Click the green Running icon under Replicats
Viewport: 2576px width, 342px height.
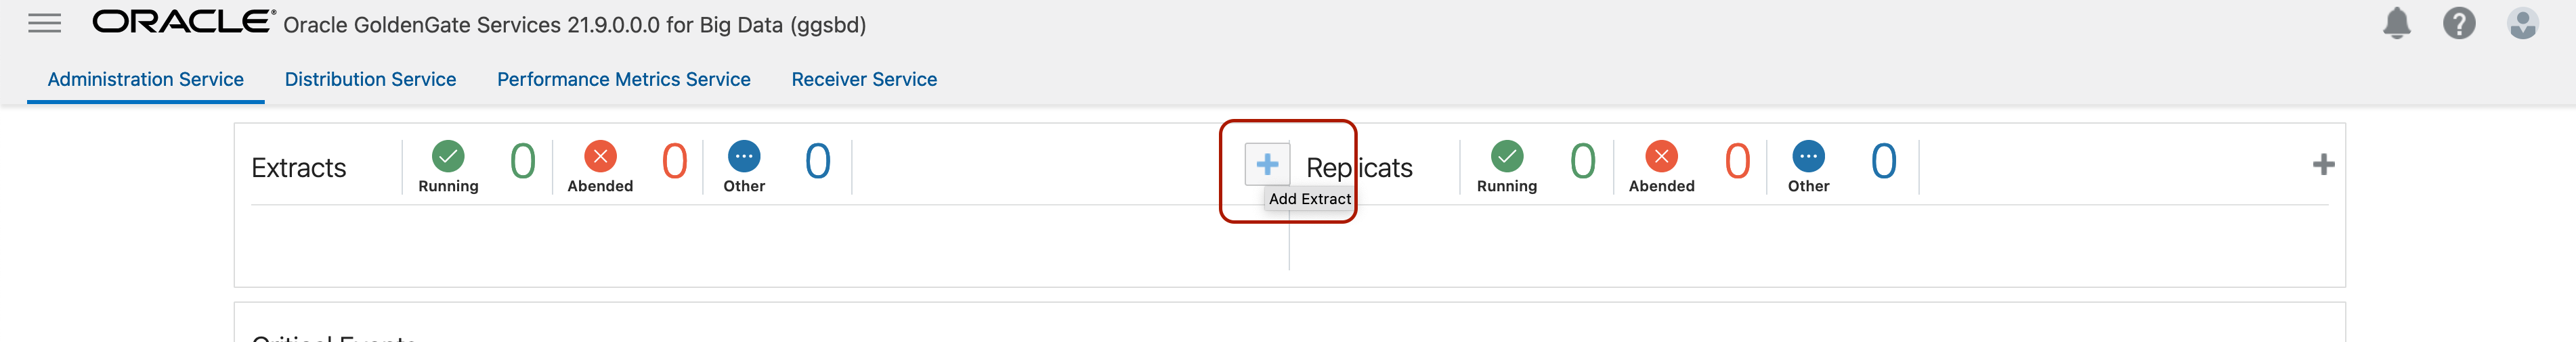point(1506,155)
